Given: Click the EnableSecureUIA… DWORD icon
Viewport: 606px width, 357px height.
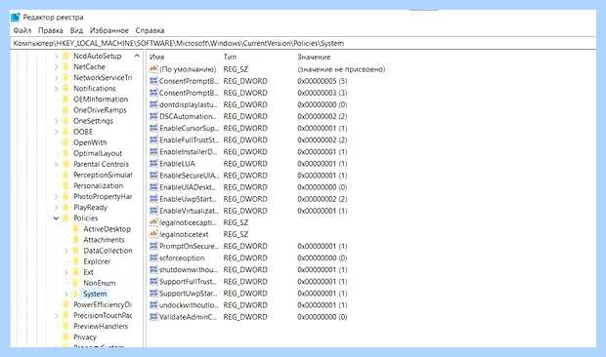Looking at the screenshot, I should click(153, 176).
